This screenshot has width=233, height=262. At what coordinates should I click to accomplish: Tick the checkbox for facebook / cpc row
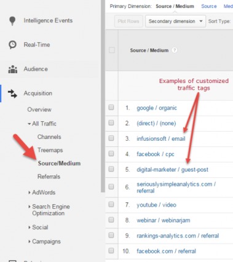coord(111,154)
